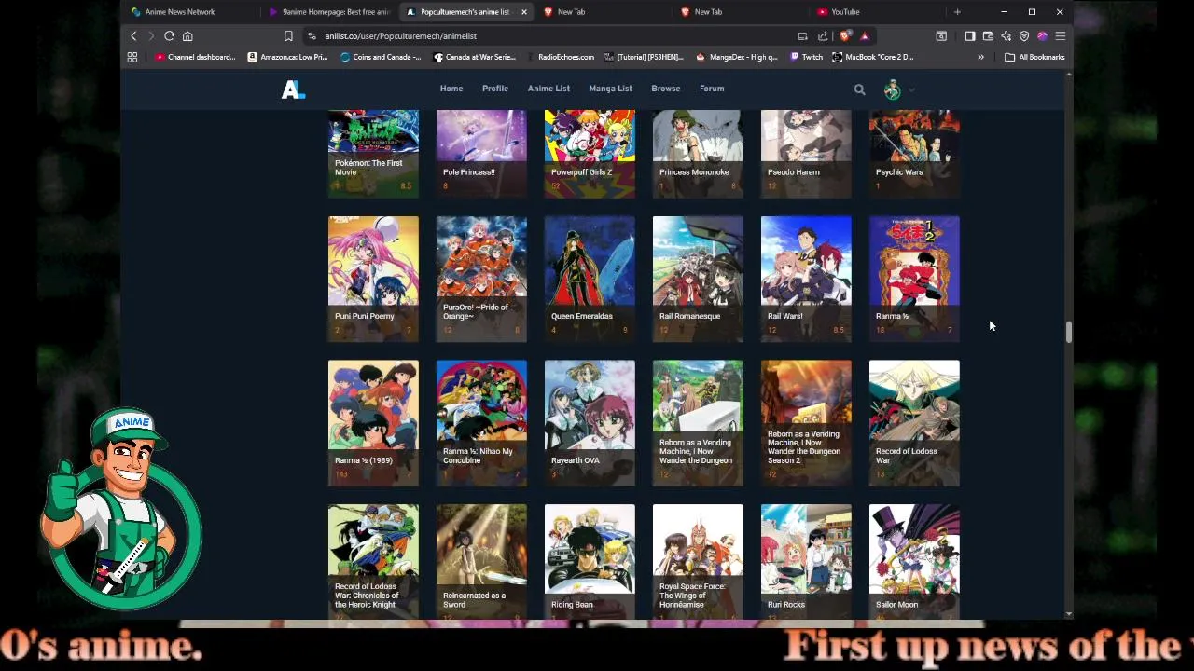Click the Powerpuff Girls Z title
The image size is (1194, 671).
[x=581, y=172]
